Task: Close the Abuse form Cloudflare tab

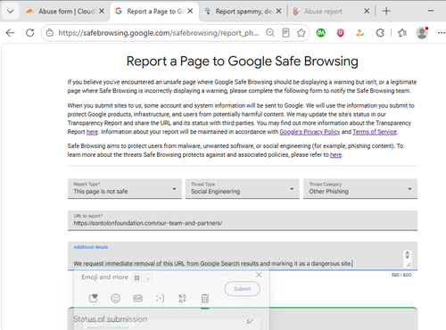Action: [102, 12]
